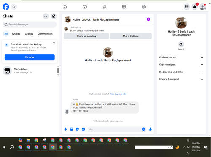Open the Groups circle icon in top navigation

coord(143,7)
